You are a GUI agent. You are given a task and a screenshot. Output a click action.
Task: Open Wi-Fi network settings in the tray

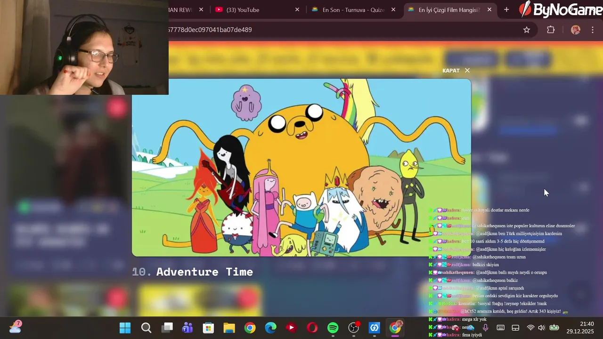tap(530, 328)
